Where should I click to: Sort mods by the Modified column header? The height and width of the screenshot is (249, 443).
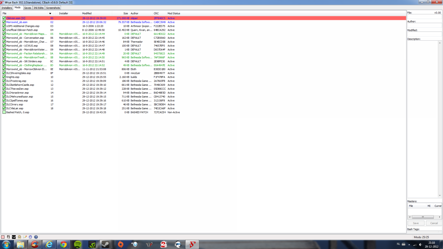click(x=96, y=13)
